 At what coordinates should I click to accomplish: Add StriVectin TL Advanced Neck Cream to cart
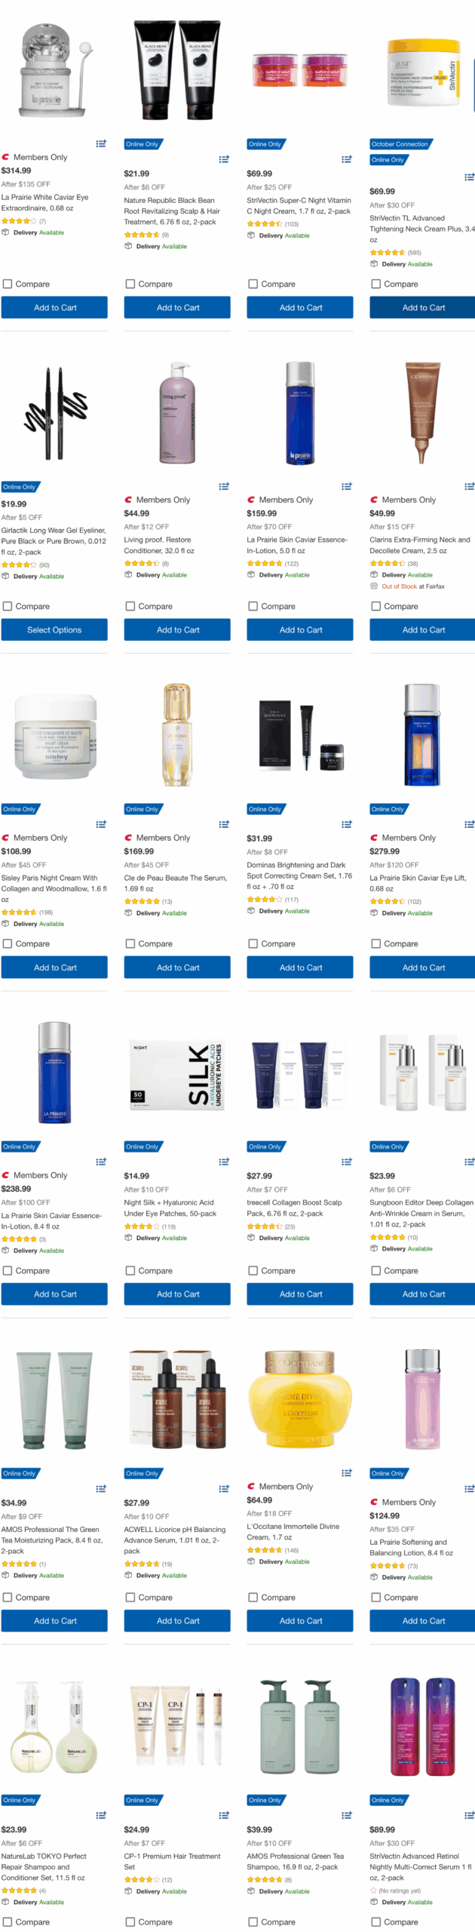coord(422,307)
